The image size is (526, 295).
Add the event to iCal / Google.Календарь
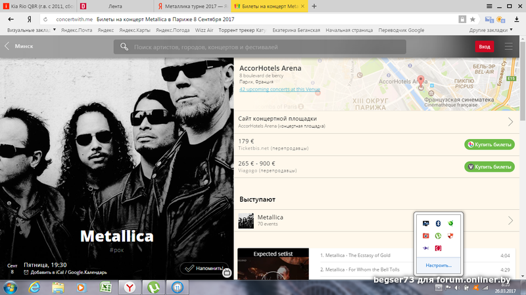pos(65,272)
